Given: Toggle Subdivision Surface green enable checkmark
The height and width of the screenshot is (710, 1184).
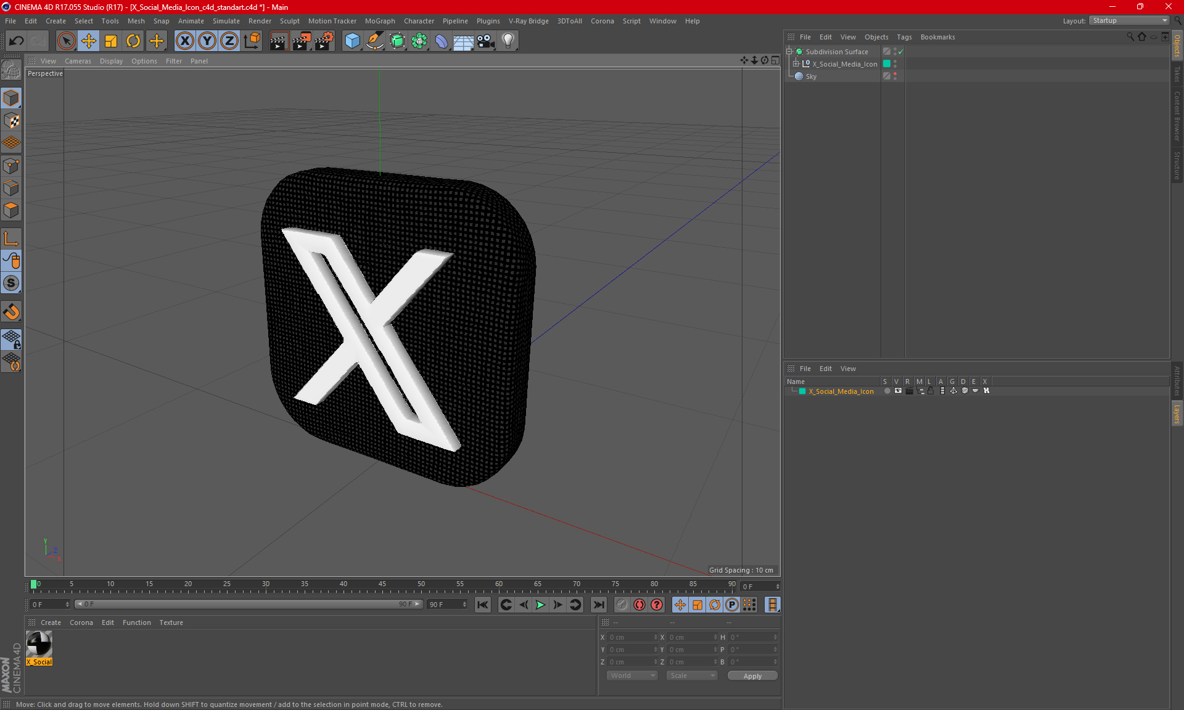Looking at the screenshot, I should [901, 52].
